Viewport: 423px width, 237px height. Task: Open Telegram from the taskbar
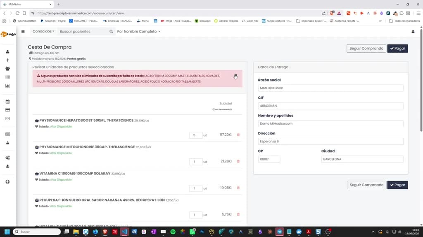280,232
